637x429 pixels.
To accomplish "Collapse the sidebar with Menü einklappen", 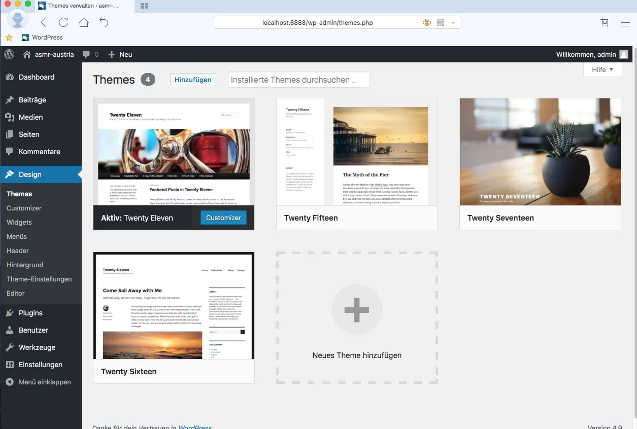I will (41, 382).
